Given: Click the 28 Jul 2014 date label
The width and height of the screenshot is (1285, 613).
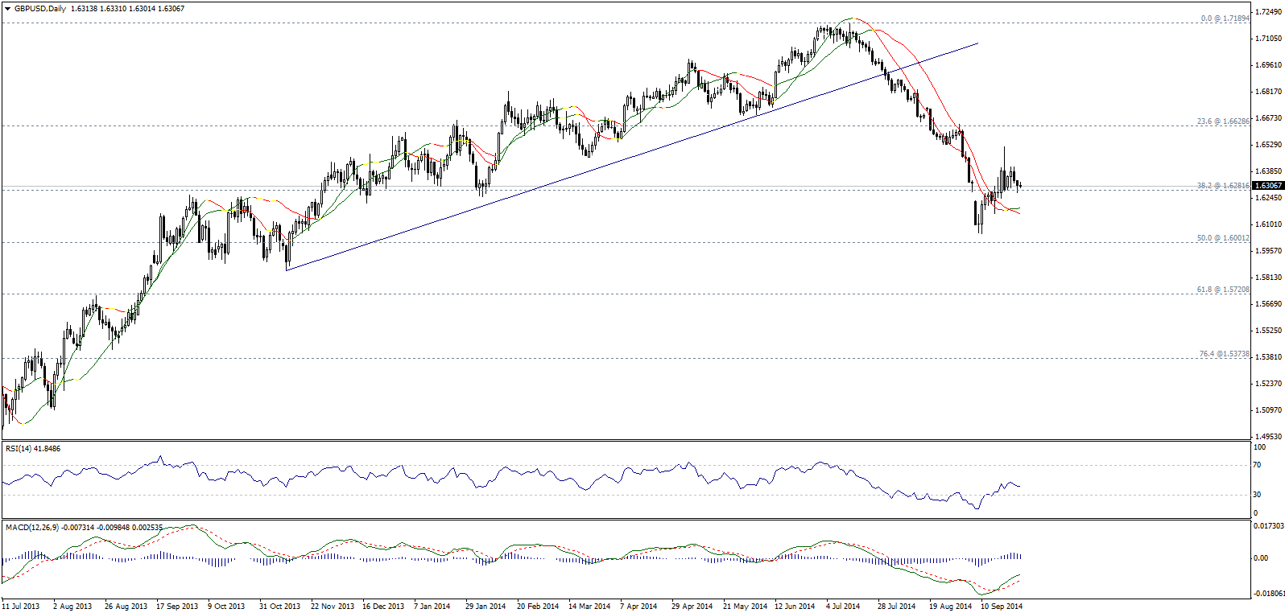Looking at the screenshot, I should [896, 607].
